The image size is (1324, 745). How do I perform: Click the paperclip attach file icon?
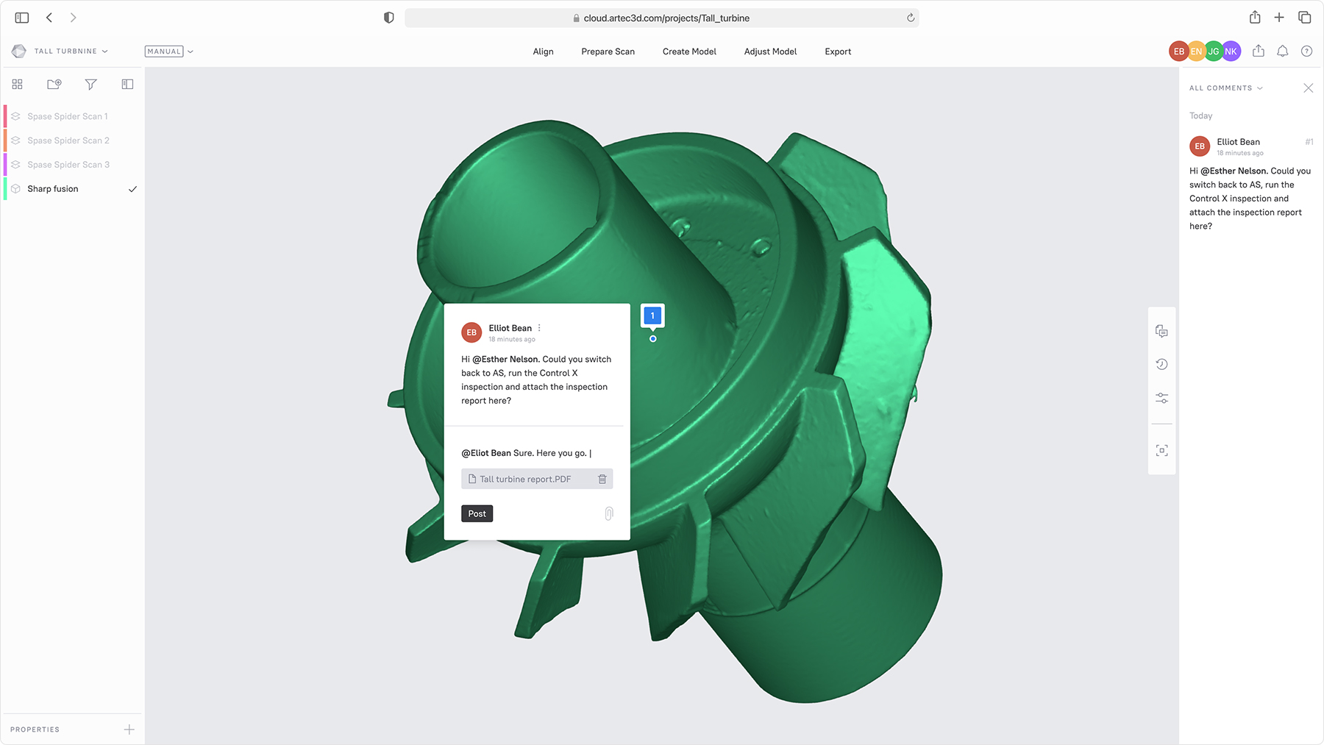click(x=608, y=513)
